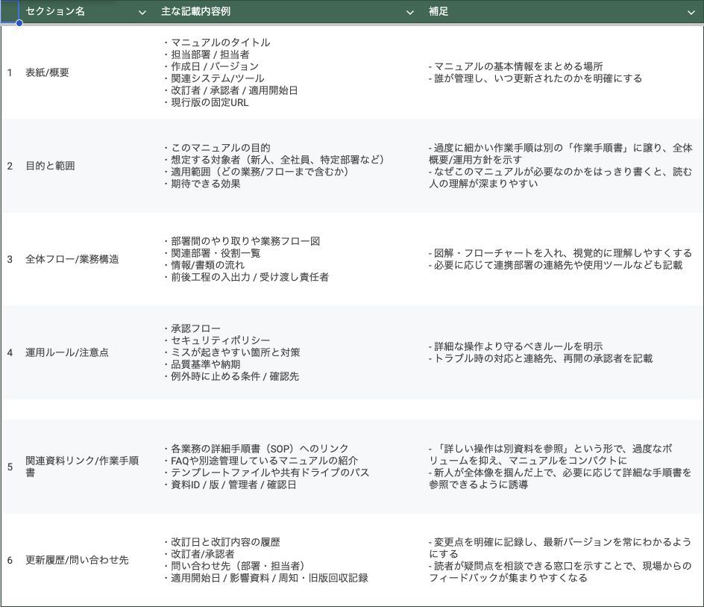
Task: Select the note 詳細な操作より守るべきルールを明示
Action: [x=563, y=352]
